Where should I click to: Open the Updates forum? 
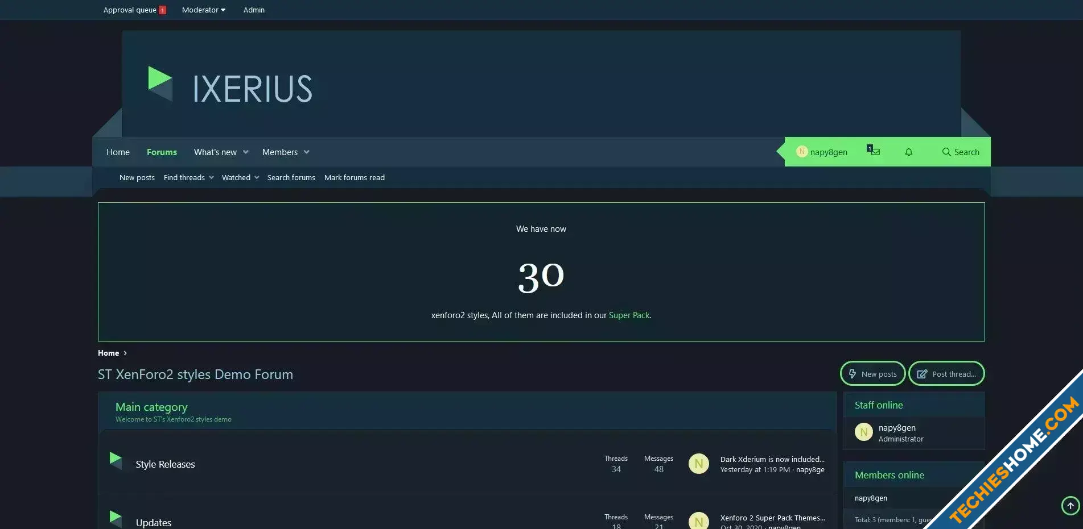click(x=154, y=523)
